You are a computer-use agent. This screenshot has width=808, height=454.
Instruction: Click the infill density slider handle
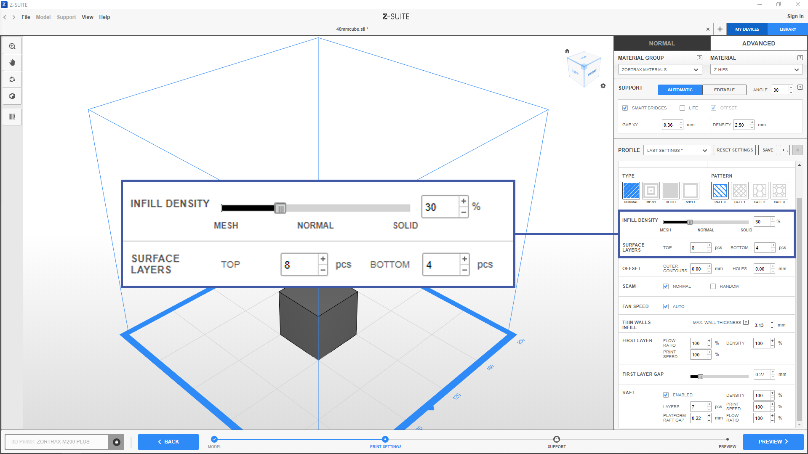(690, 222)
